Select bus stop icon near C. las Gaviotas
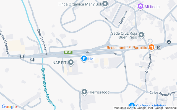Screen dimensions: 177x110 pyautogui.click(x=22, y=56)
